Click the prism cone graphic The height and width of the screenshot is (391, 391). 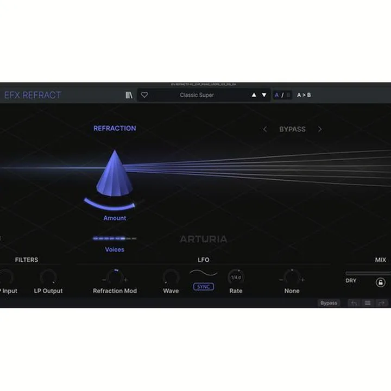tap(115, 173)
